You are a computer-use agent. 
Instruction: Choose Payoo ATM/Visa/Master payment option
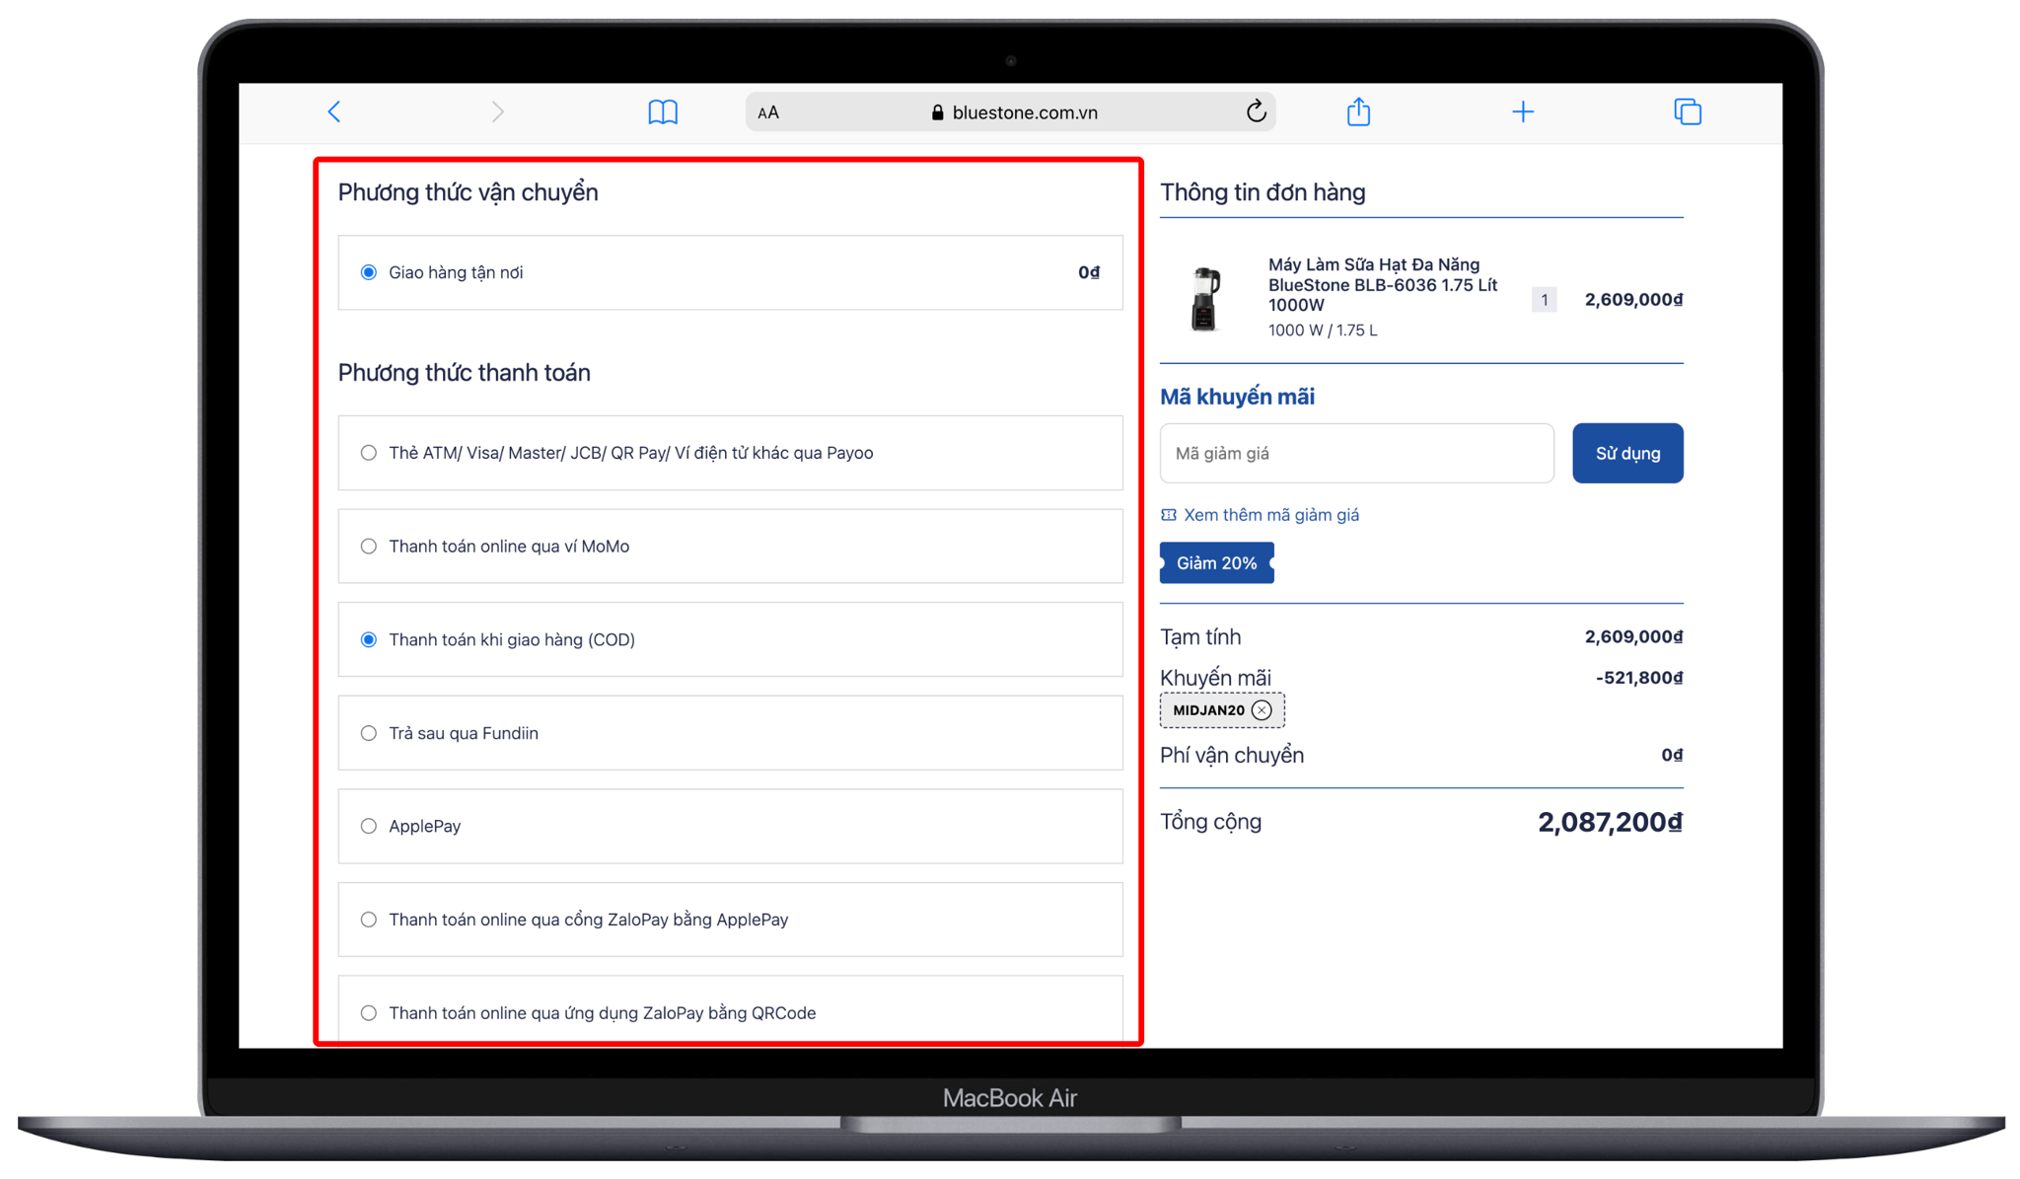(x=369, y=453)
